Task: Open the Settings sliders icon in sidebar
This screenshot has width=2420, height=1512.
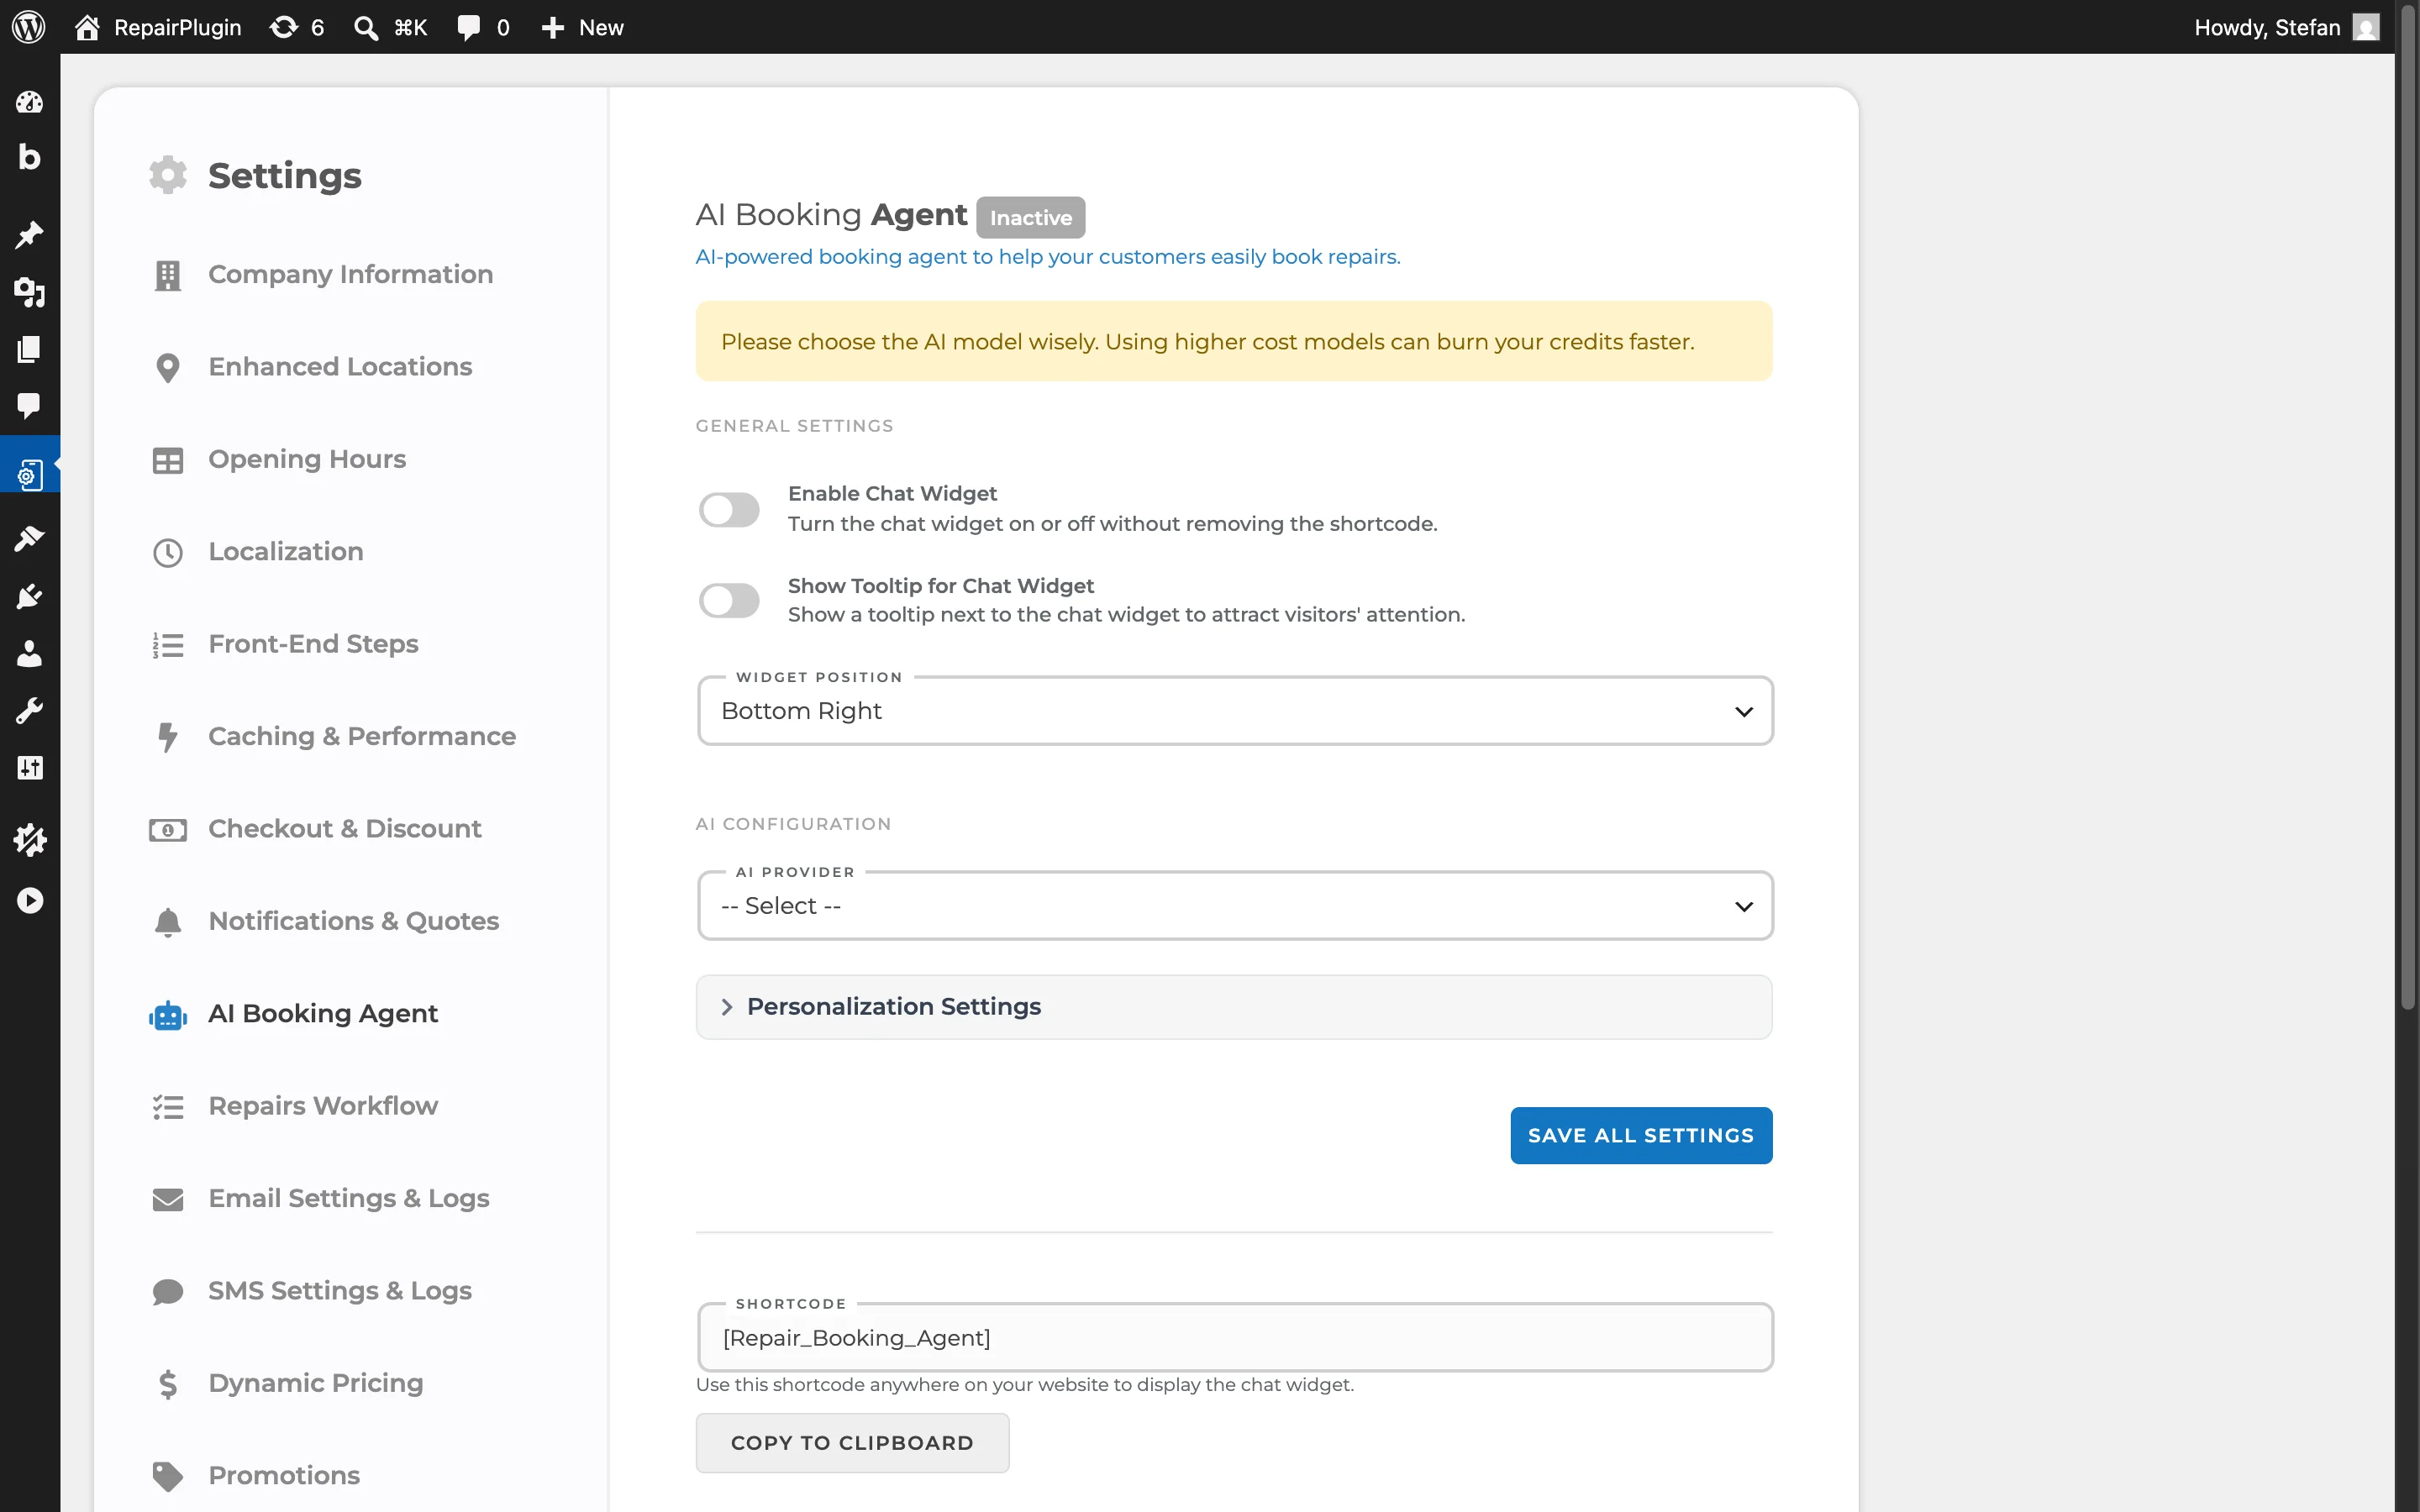Action: click(x=29, y=768)
